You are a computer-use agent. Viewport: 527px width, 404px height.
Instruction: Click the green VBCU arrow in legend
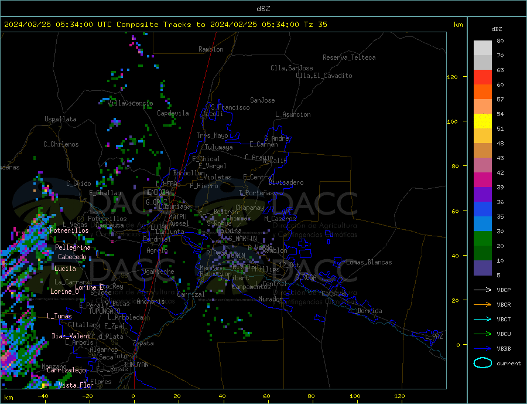pos(482,334)
